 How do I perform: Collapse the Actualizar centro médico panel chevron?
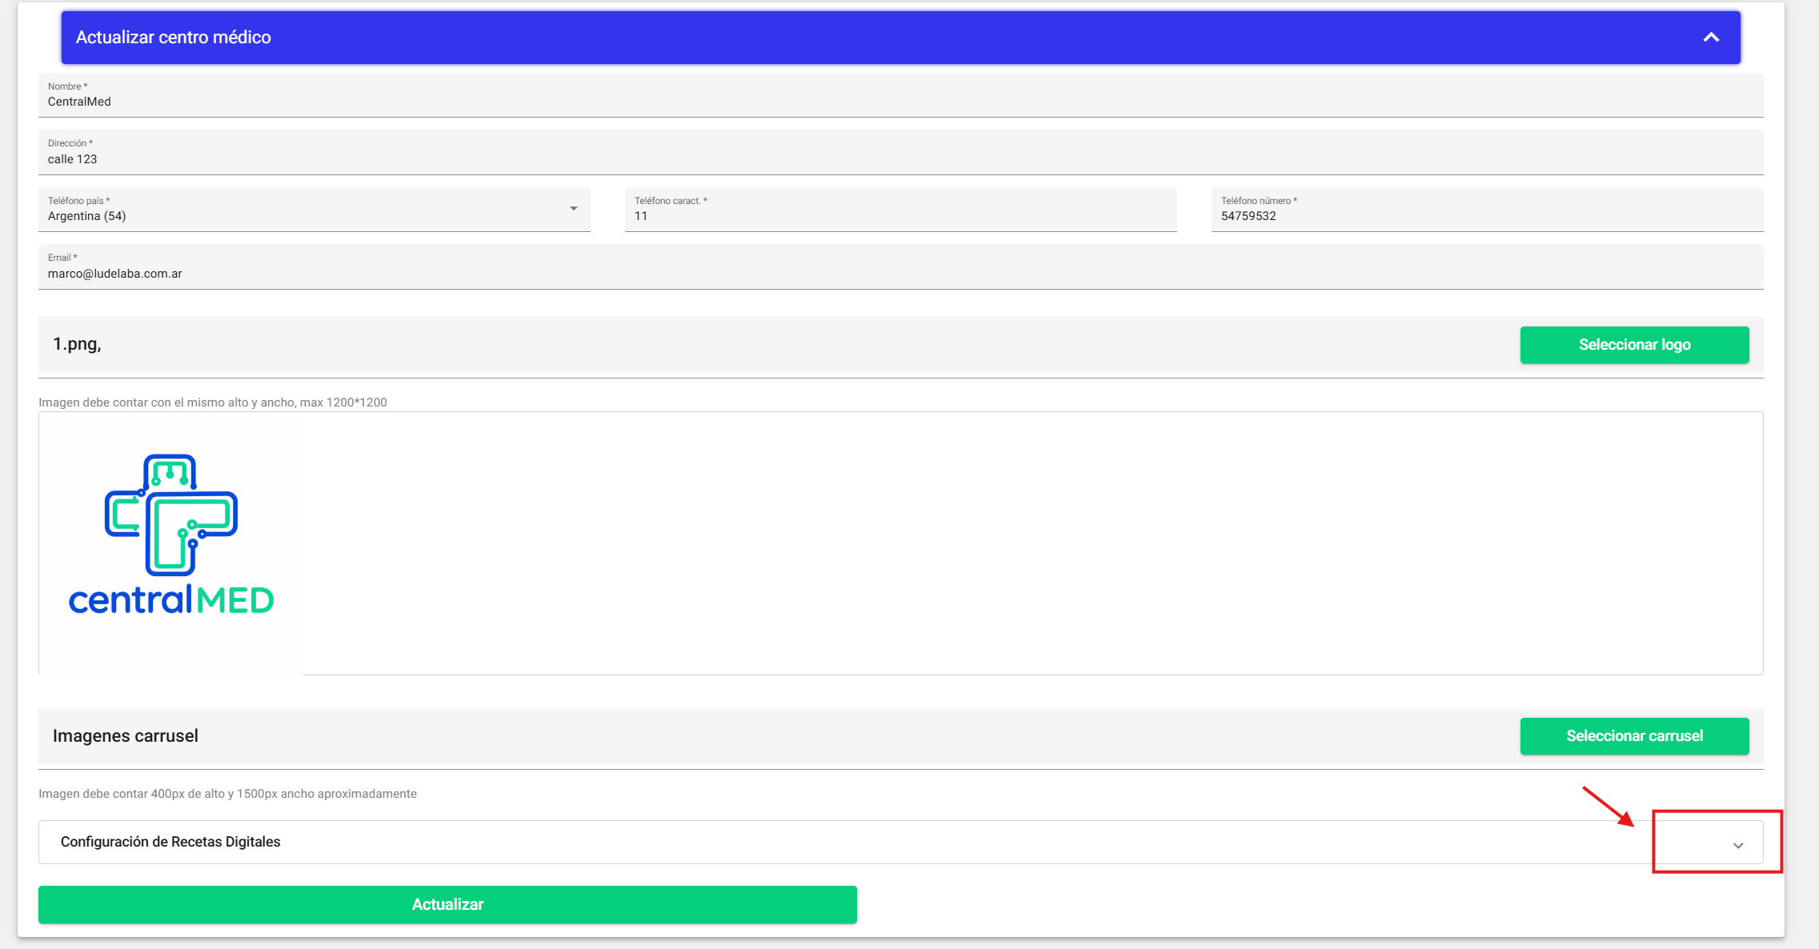tap(1711, 37)
